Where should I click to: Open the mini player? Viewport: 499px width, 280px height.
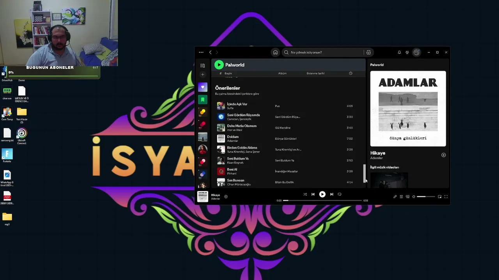coord(440,197)
